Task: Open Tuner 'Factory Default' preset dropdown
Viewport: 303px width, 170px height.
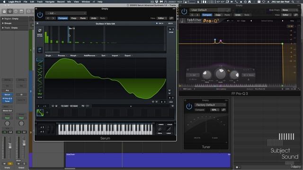Action: pyautogui.click(x=210, y=105)
